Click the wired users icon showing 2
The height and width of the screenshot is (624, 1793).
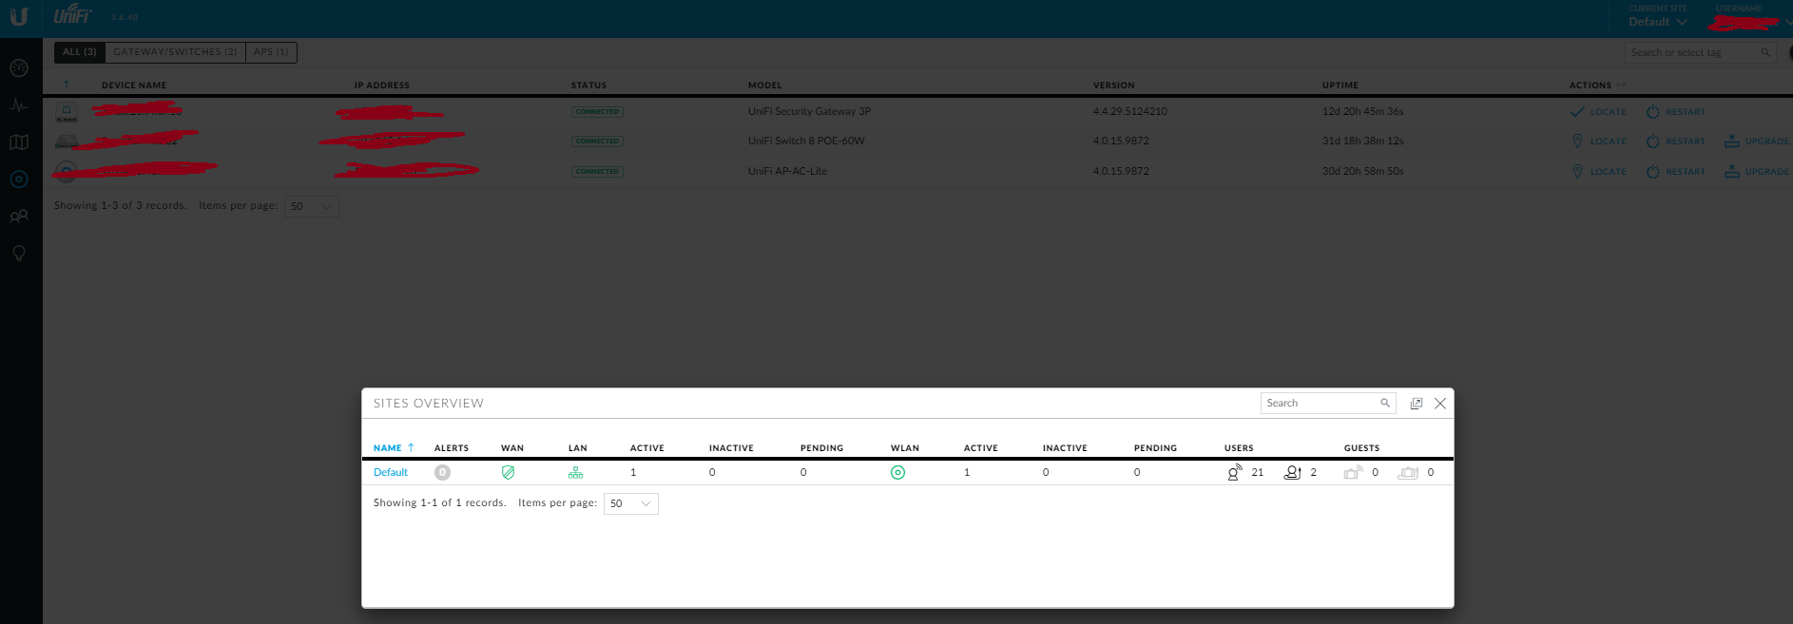click(x=1292, y=472)
